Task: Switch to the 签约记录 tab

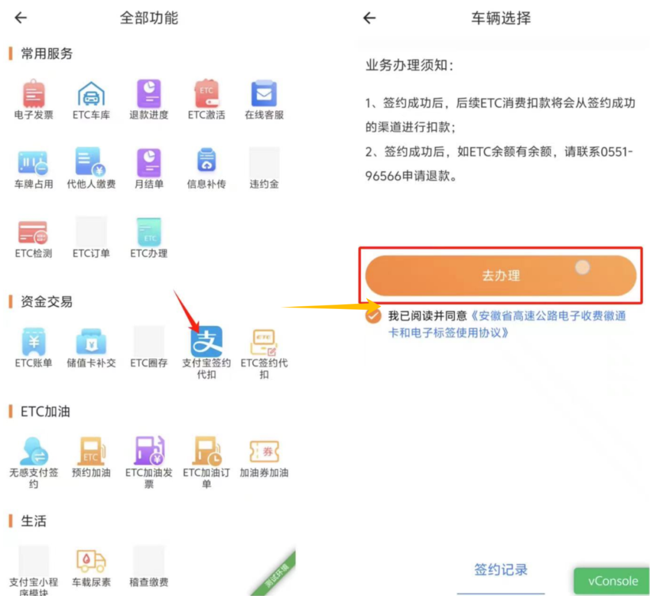Action: 501,570
